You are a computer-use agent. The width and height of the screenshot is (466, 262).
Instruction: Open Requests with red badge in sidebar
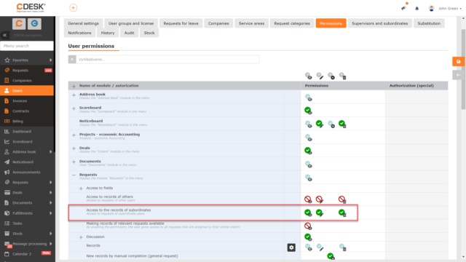tap(27, 71)
